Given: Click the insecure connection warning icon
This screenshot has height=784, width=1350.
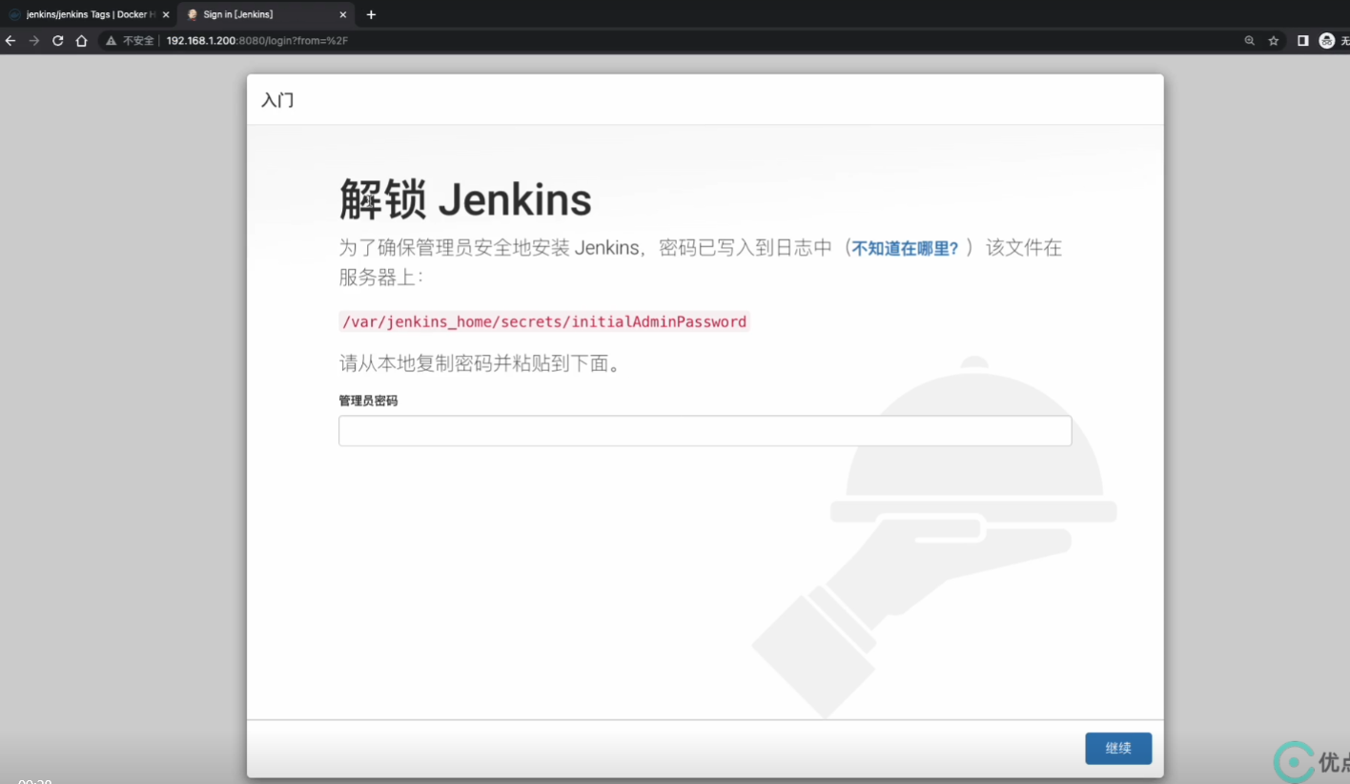Looking at the screenshot, I should pos(112,41).
